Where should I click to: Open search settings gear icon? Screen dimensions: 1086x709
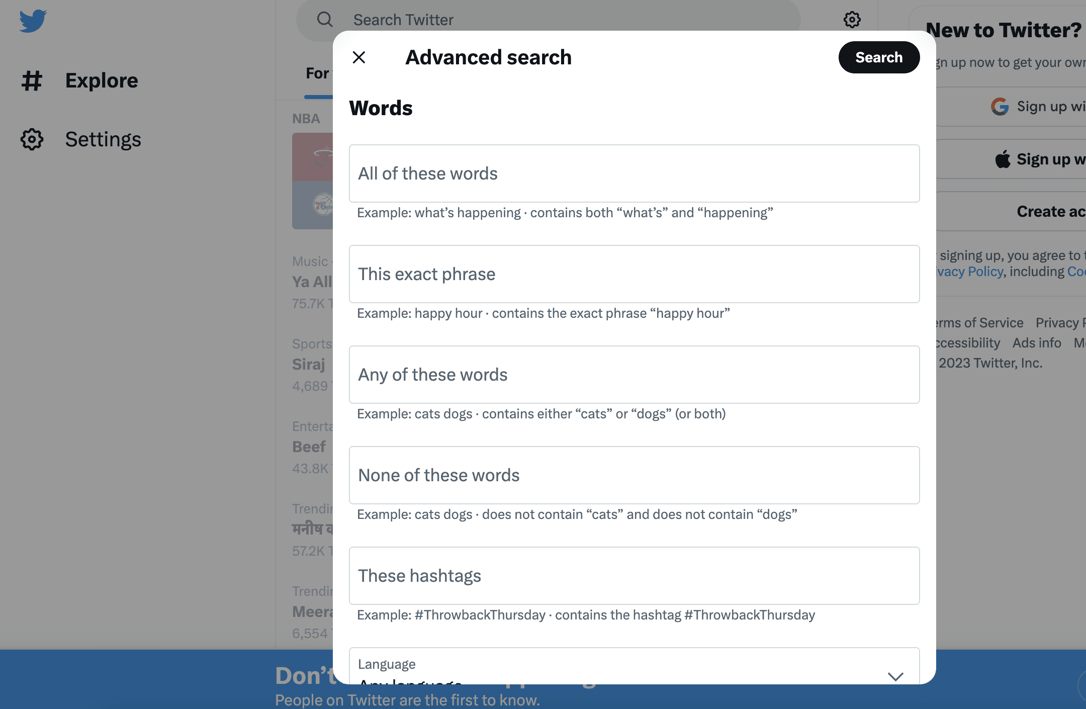click(852, 20)
